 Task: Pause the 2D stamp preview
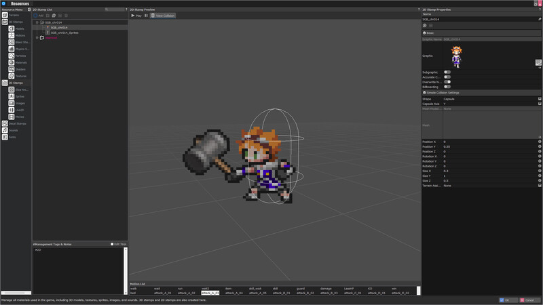(x=146, y=16)
